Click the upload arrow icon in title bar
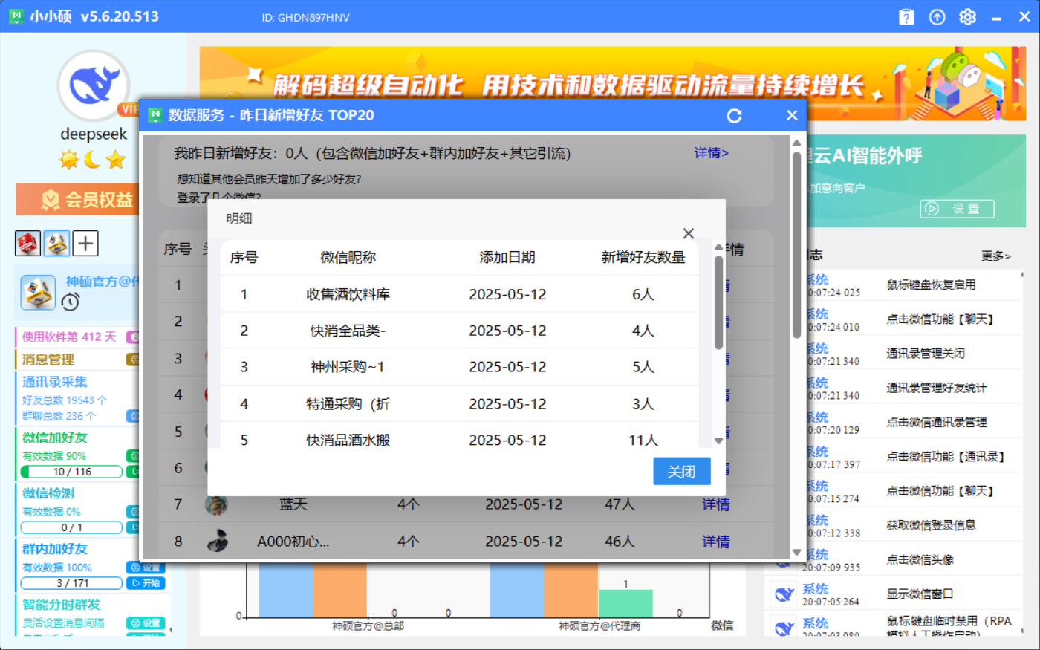The width and height of the screenshot is (1040, 650). [937, 17]
